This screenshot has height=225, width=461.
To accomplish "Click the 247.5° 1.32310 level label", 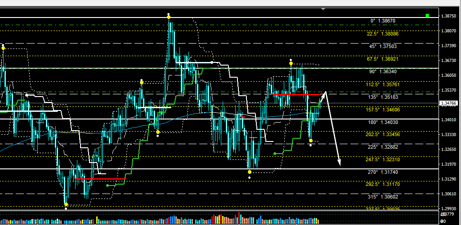I will pos(383,159).
